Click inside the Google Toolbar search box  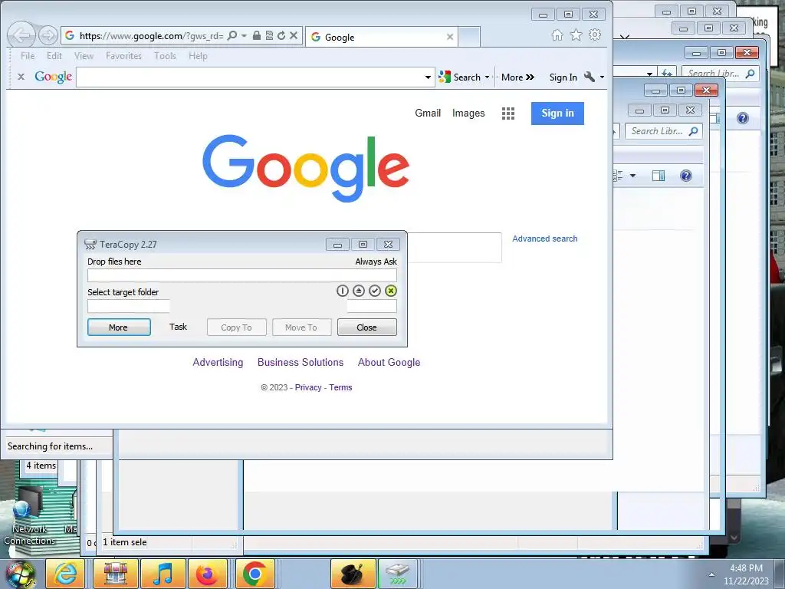249,77
